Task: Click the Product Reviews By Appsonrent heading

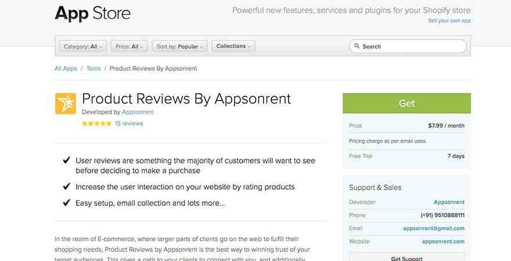Action: 186,99
